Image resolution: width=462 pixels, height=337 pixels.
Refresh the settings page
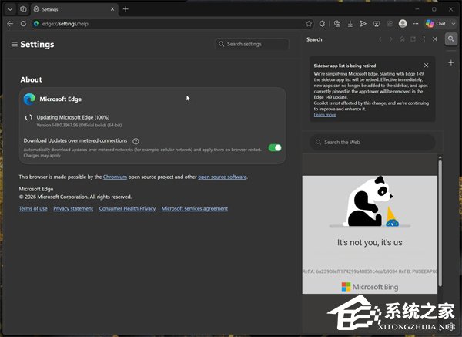23,24
